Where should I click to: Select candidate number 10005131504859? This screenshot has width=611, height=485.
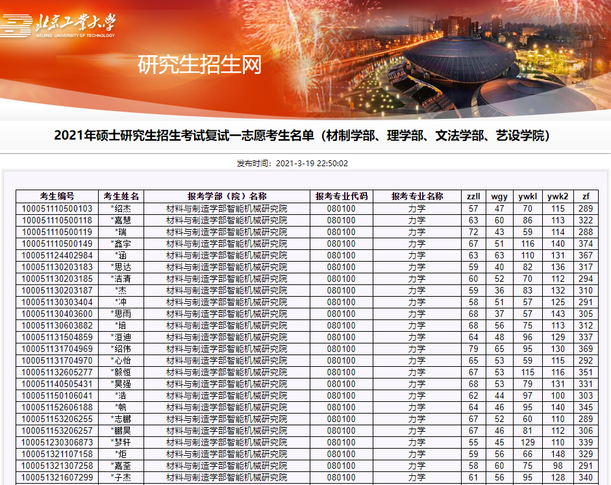57,338
